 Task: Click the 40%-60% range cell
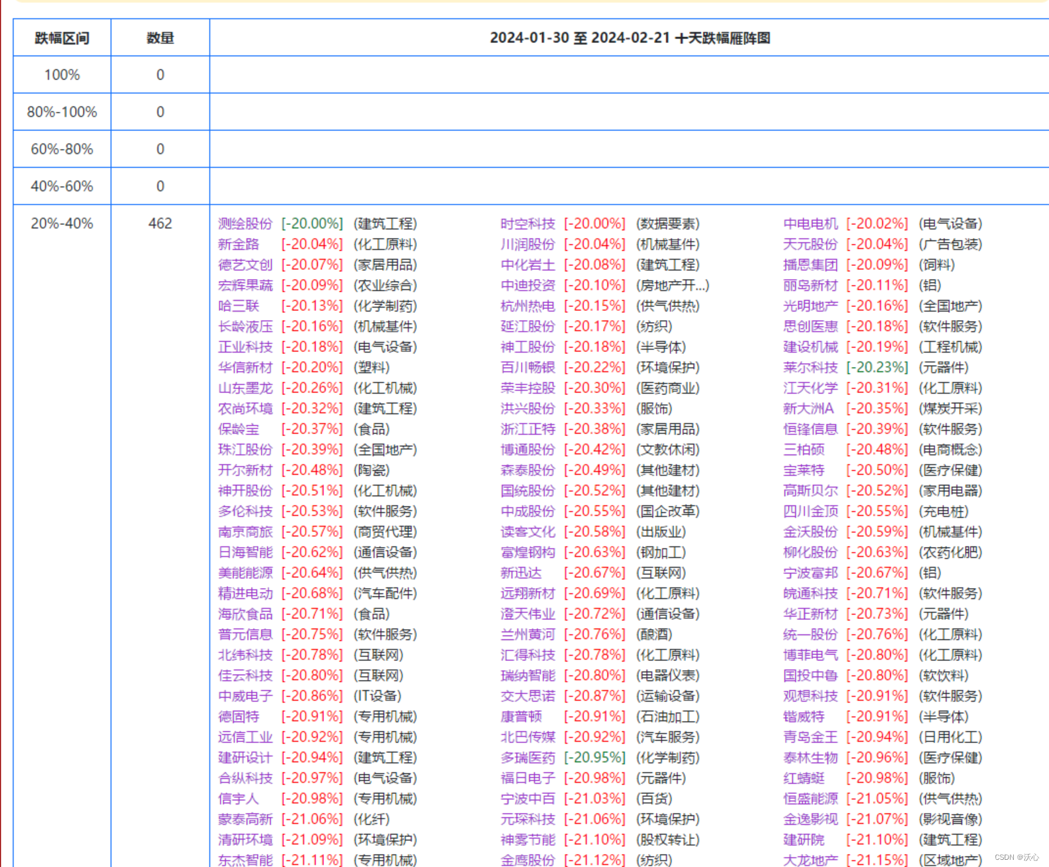pos(62,186)
